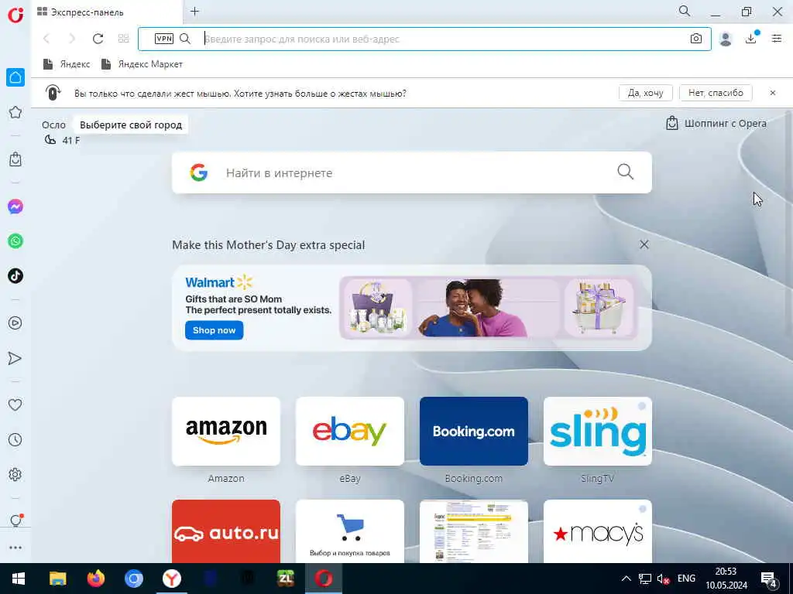
Task: Open Bookmarks star in sidebar
Action: (x=15, y=112)
